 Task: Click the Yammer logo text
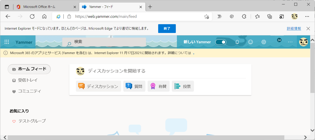[x=24, y=42]
